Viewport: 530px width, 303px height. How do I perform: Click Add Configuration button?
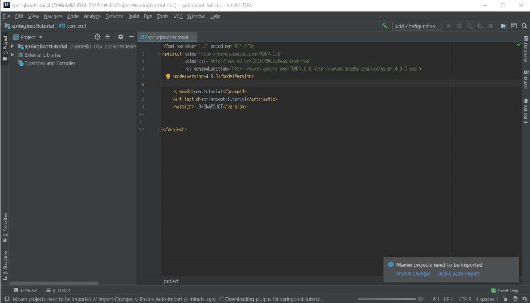click(417, 27)
